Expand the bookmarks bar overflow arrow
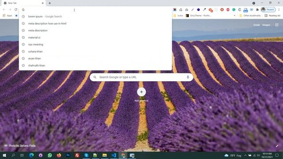Viewport: 283px width, 159px height. (x=234, y=16)
